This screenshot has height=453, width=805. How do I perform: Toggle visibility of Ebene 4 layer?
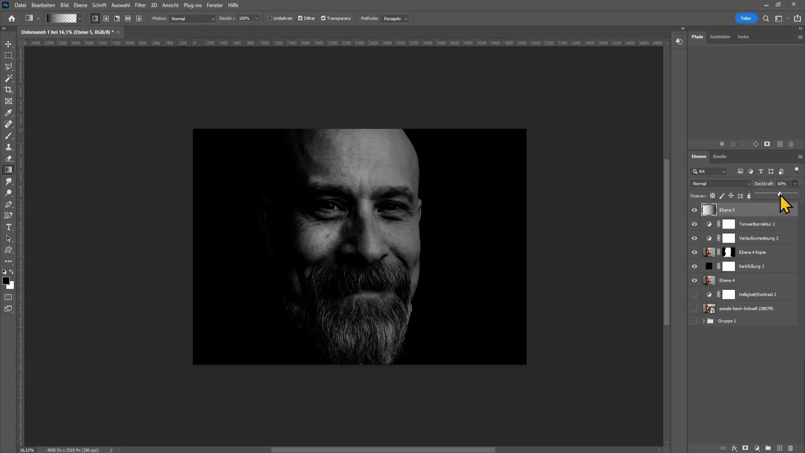pos(694,280)
